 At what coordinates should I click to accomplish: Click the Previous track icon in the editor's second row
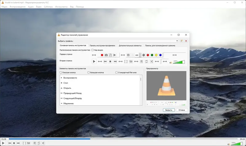point(105,61)
